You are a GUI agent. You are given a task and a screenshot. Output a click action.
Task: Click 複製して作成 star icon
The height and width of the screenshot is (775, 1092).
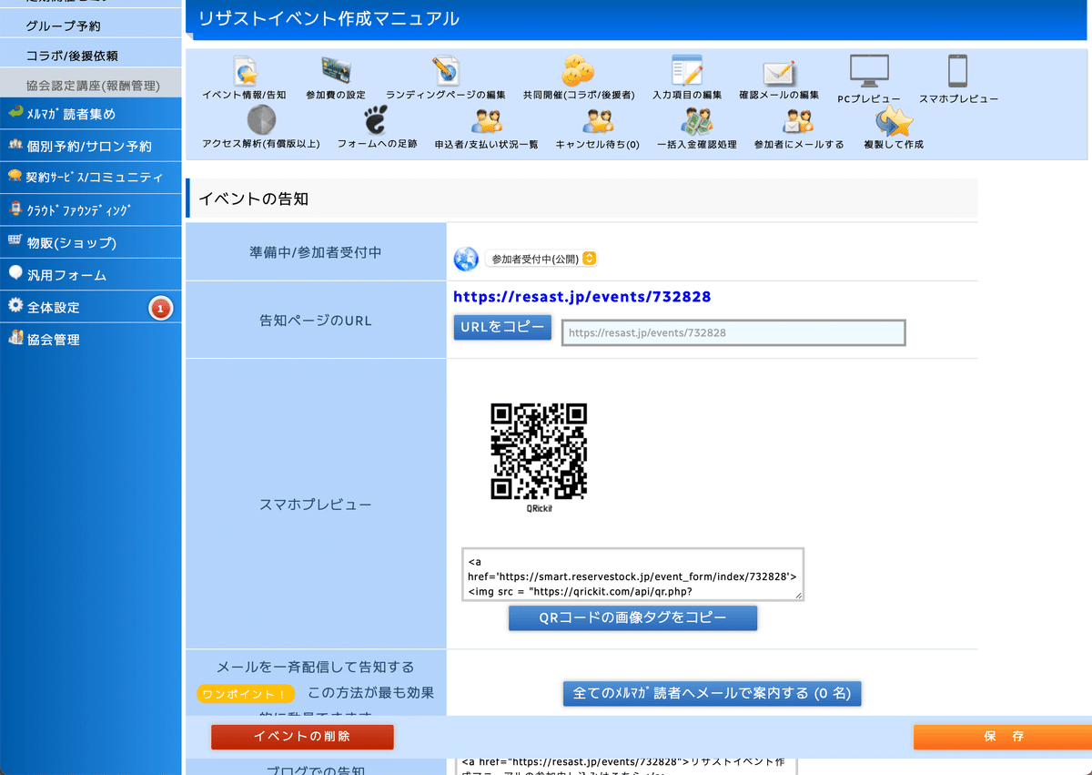point(894,121)
